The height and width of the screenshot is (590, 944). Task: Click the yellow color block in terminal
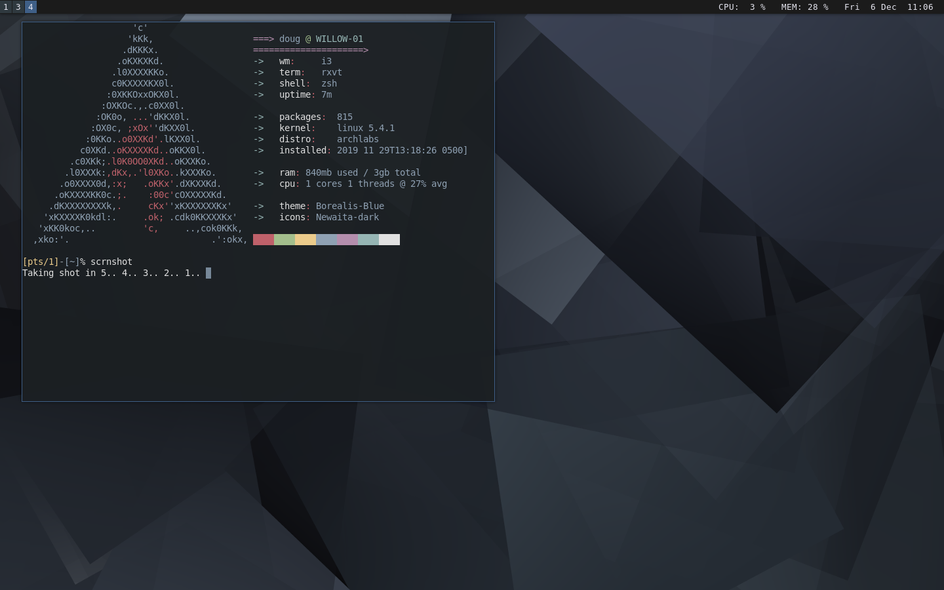(x=305, y=239)
